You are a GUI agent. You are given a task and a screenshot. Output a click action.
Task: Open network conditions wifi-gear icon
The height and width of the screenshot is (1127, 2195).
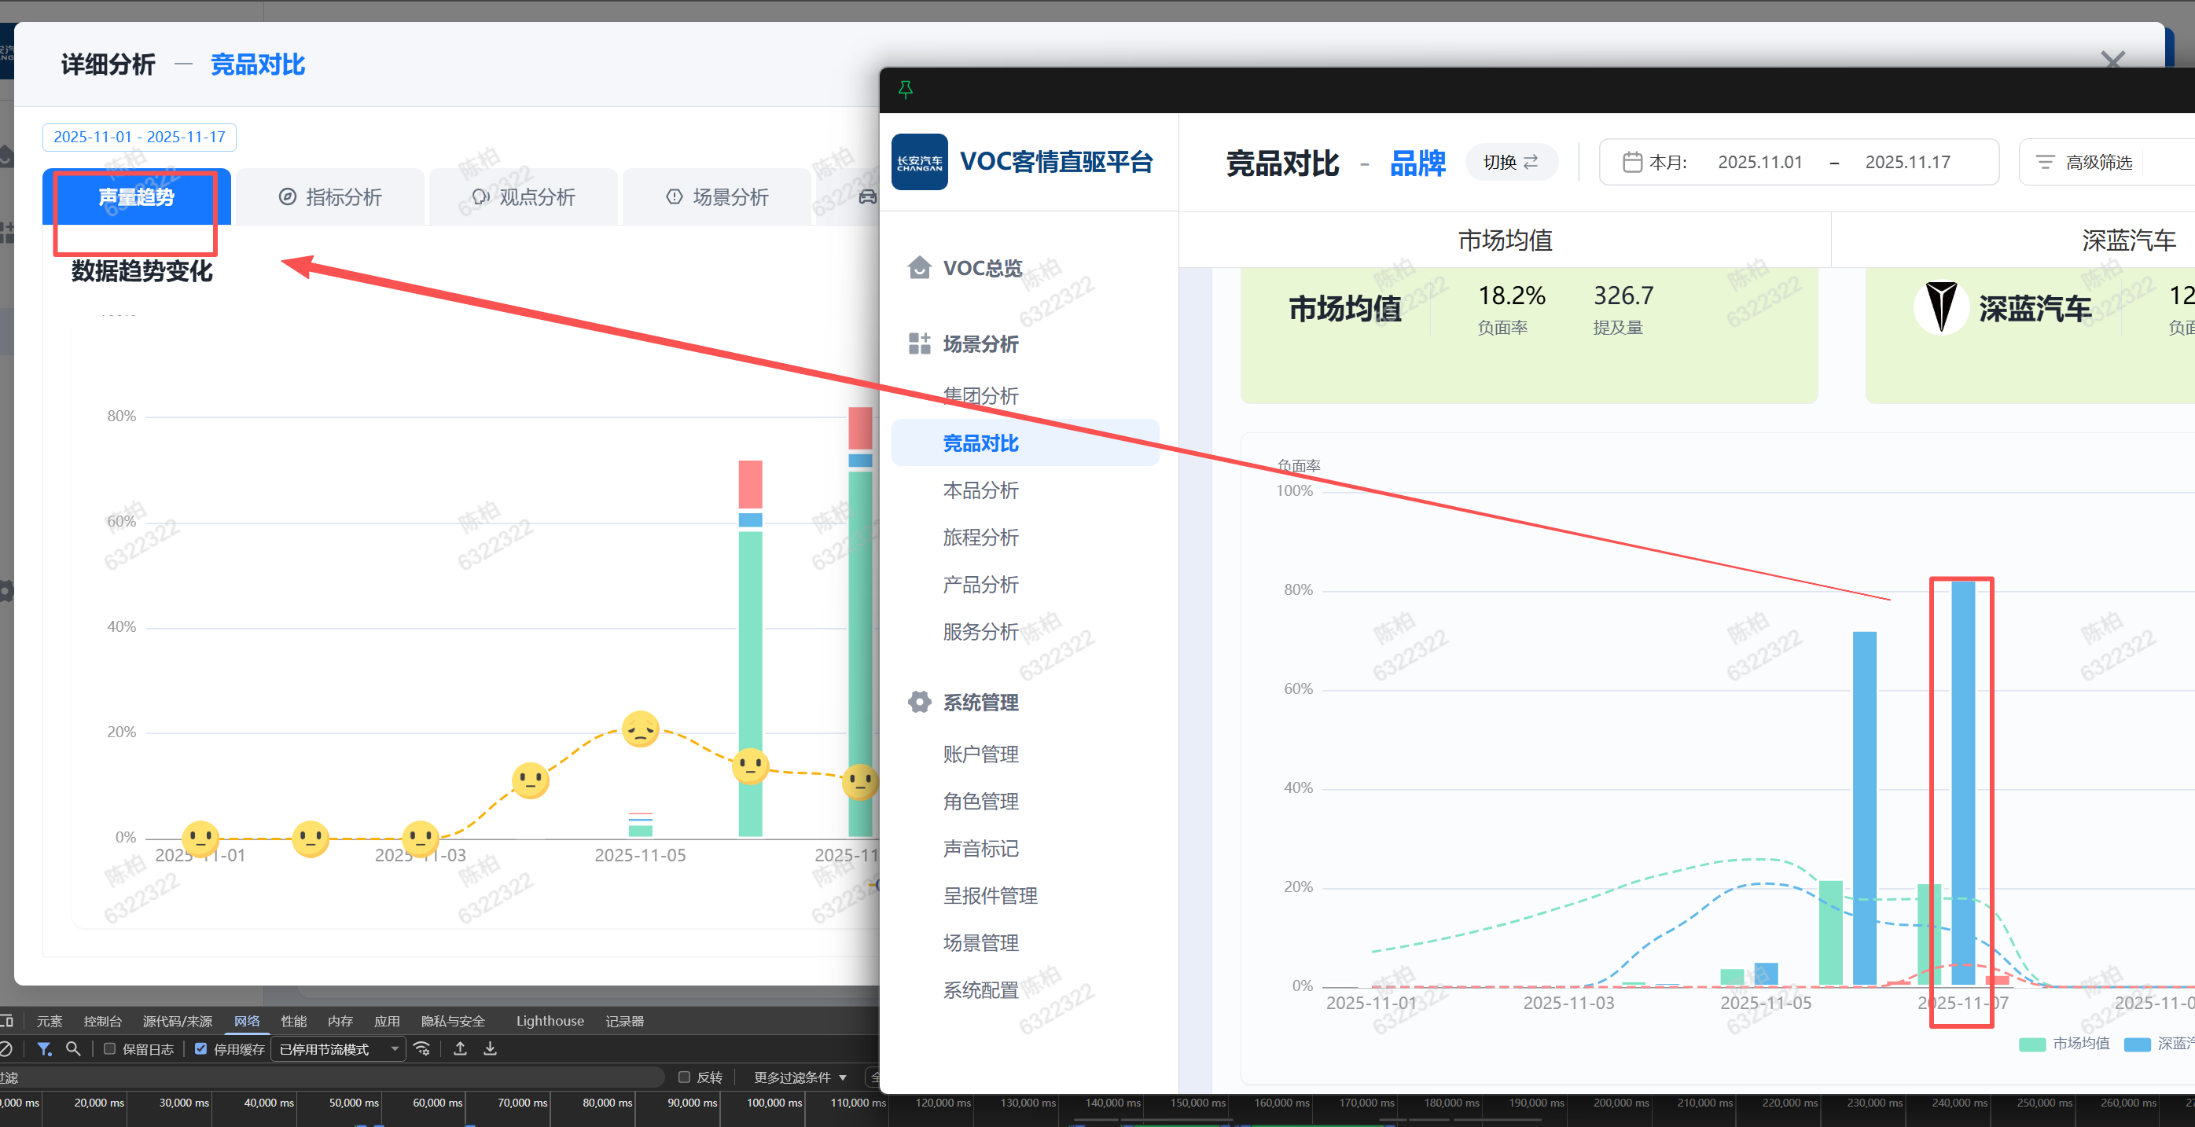pyautogui.click(x=422, y=1048)
